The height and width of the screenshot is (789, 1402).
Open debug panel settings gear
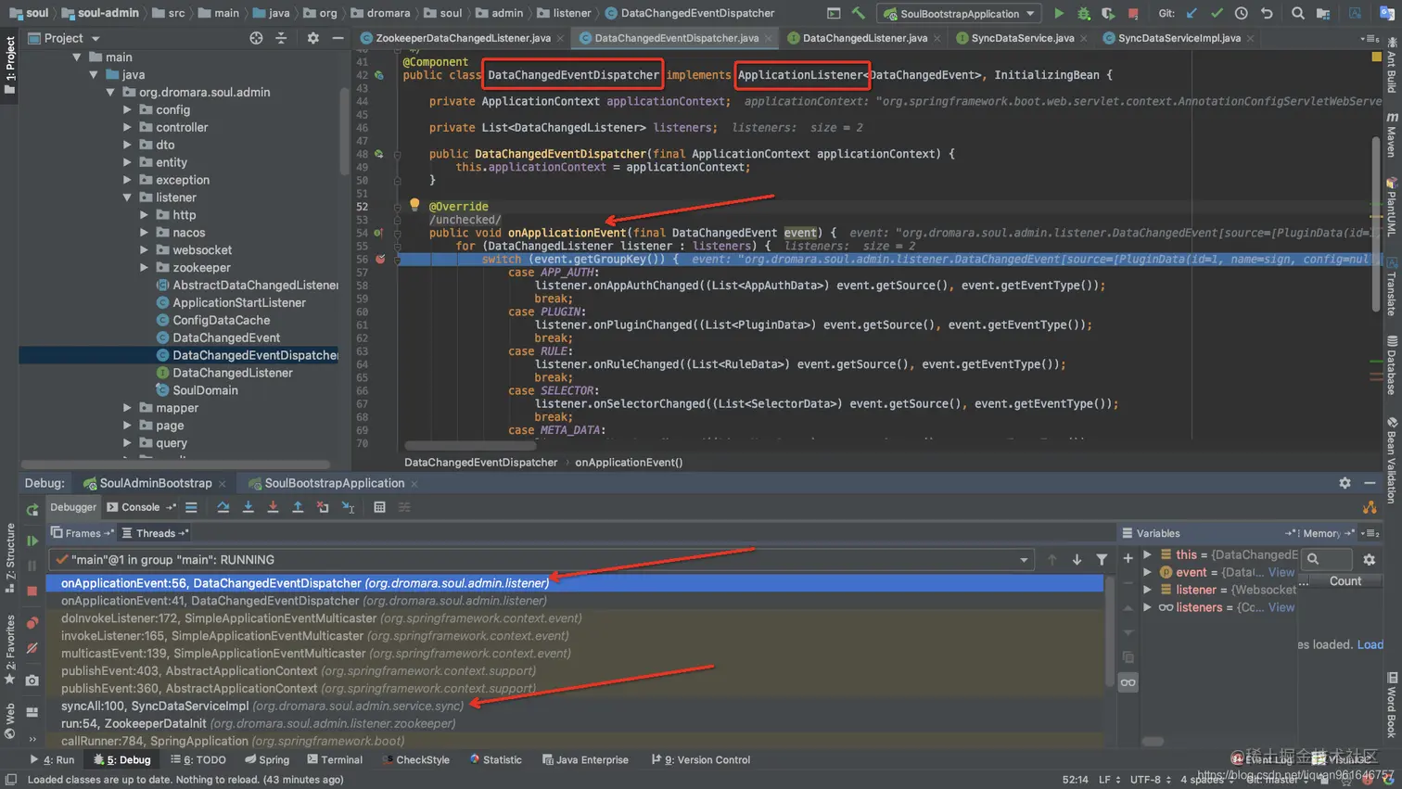tap(1345, 483)
